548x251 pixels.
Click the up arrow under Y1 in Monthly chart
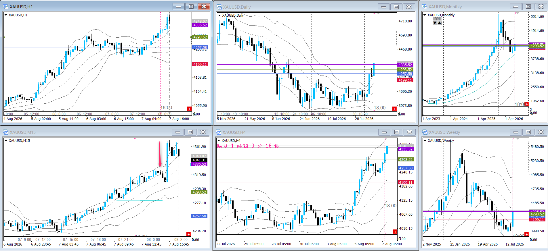[440, 23]
